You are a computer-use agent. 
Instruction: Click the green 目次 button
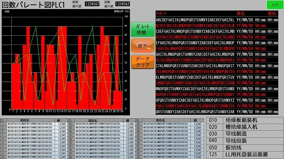pyautogui.click(x=275, y=5)
